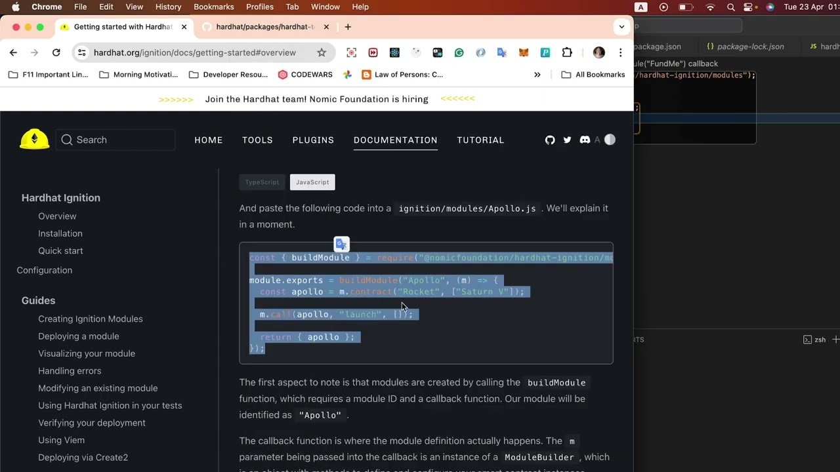Open TUTORIAL in site navigation

[480, 140]
